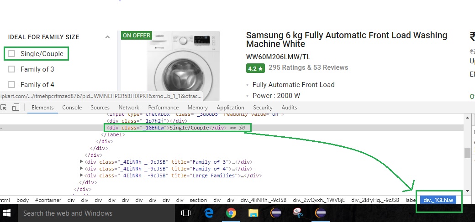The height and width of the screenshot is (222, 475).
Task: Select the title="Large Families" div row
Action: pos(173,176)
